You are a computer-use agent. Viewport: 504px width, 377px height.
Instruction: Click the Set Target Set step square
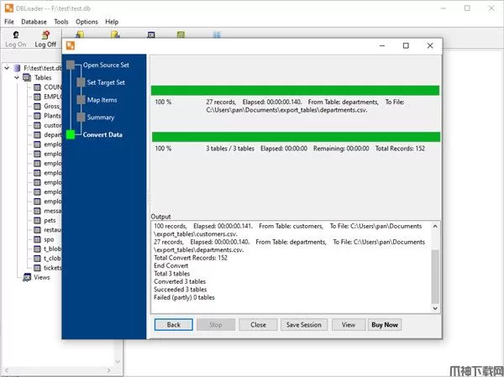[80, 82]
